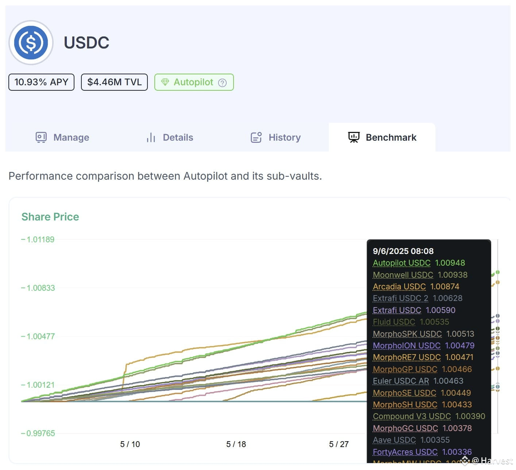Click Compound V3 USDC legend entry
Screen dimensions: 516x470
[412, 416]
